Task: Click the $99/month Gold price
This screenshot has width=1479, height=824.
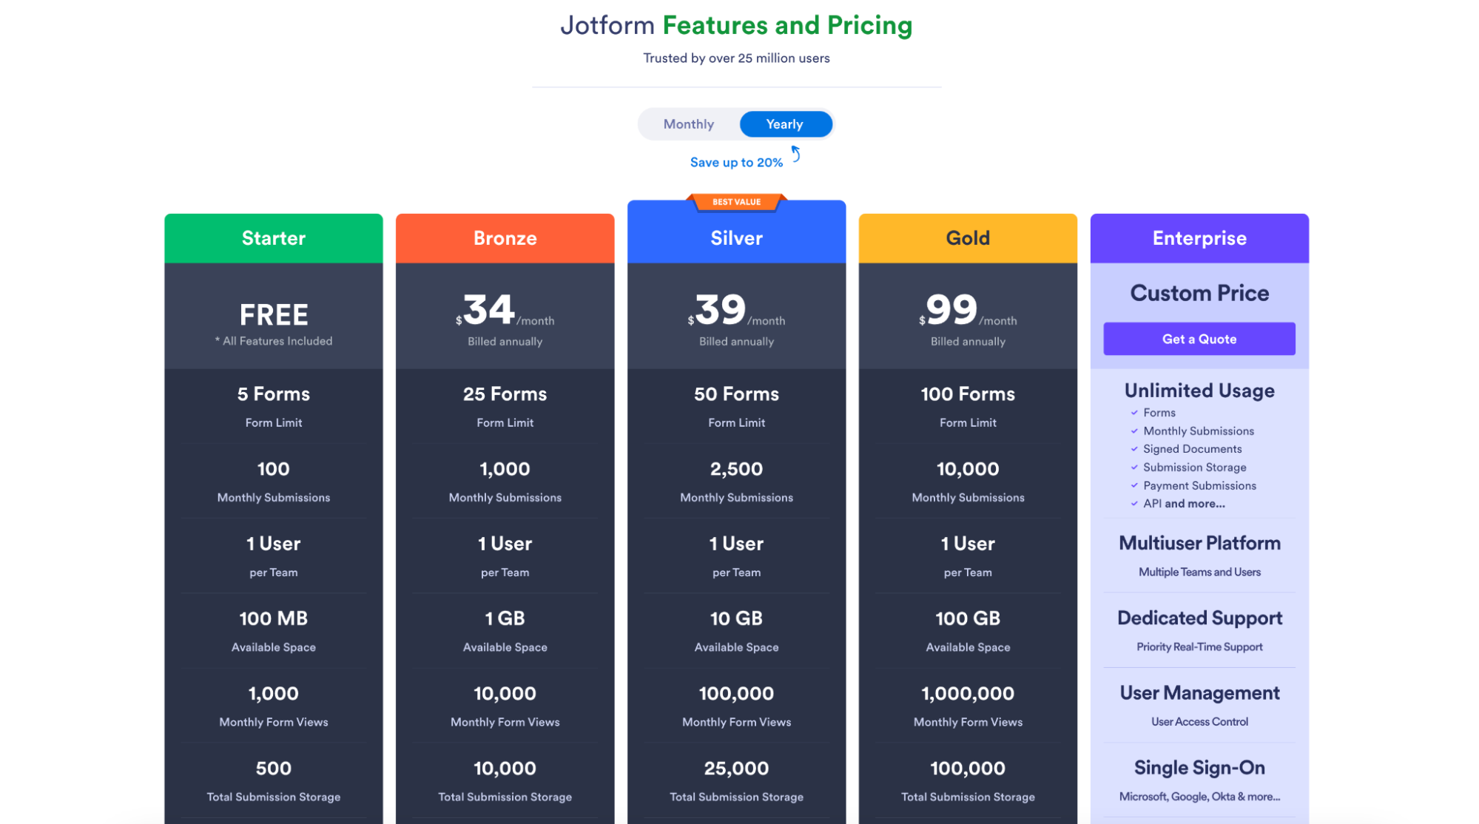Action: point(968,311)
